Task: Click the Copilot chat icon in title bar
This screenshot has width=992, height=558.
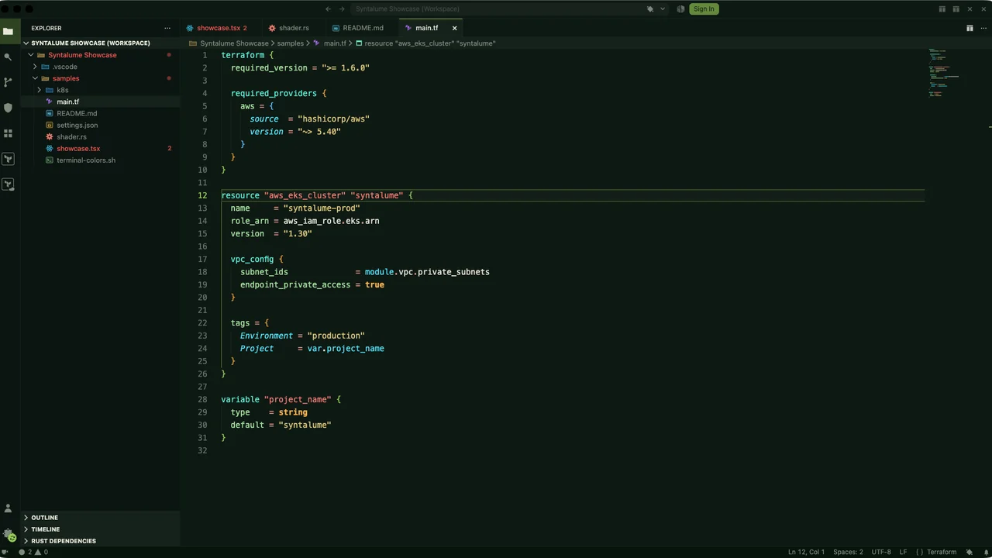Action: point(650,9)
